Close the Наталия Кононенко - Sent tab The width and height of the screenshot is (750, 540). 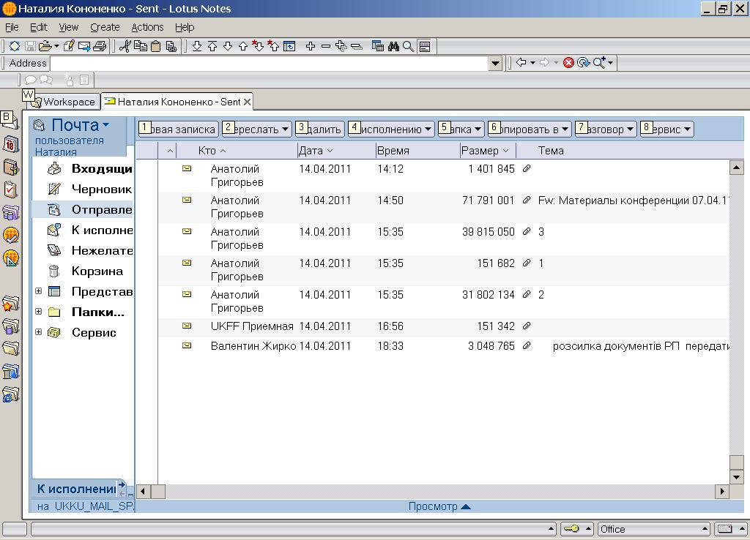tap(248, 102)
